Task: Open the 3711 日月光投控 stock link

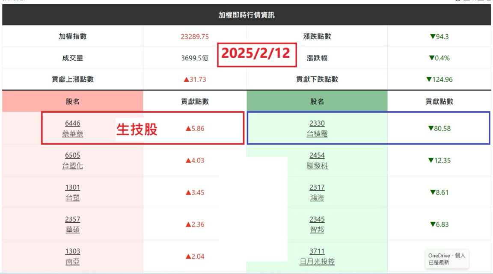Action: pyautogui.click(x=317, y=256)
